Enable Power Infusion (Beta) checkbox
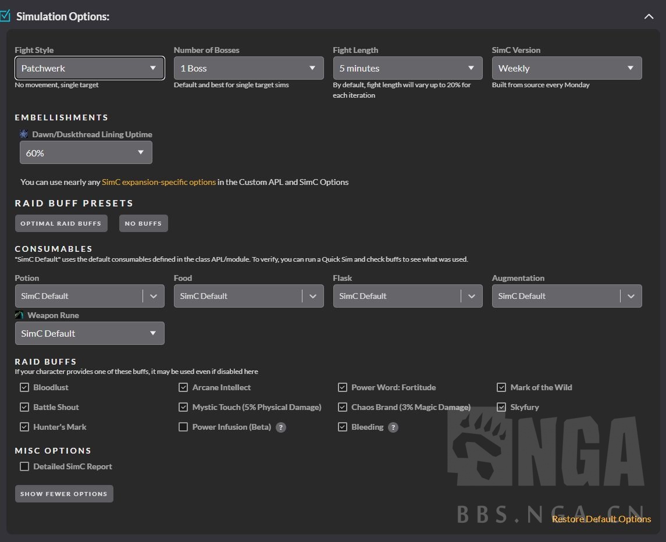This screenshot has height=542, width=666. (x=183, y=427)
